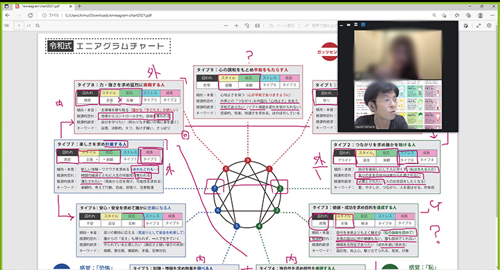Go back using the browser back arrow
This screenshot has width=500, height=270.
tap(8, 15)
